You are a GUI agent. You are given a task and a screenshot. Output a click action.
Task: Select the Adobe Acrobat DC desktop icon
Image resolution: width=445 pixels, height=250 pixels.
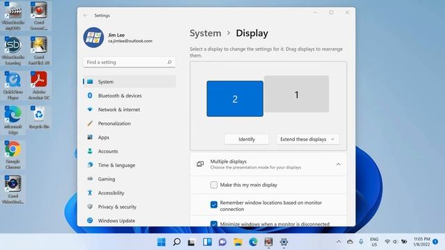39,85
